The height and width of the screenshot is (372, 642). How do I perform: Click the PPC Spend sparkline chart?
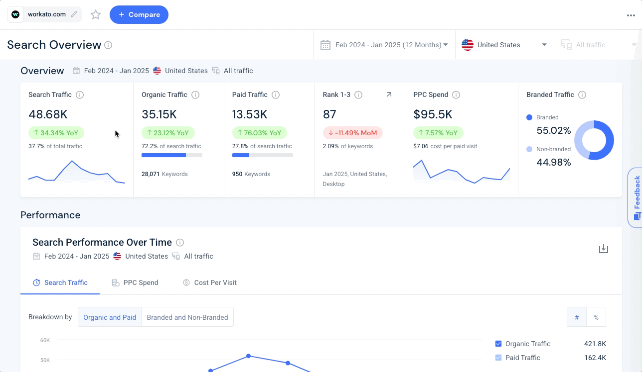click(x=462, y=171)
